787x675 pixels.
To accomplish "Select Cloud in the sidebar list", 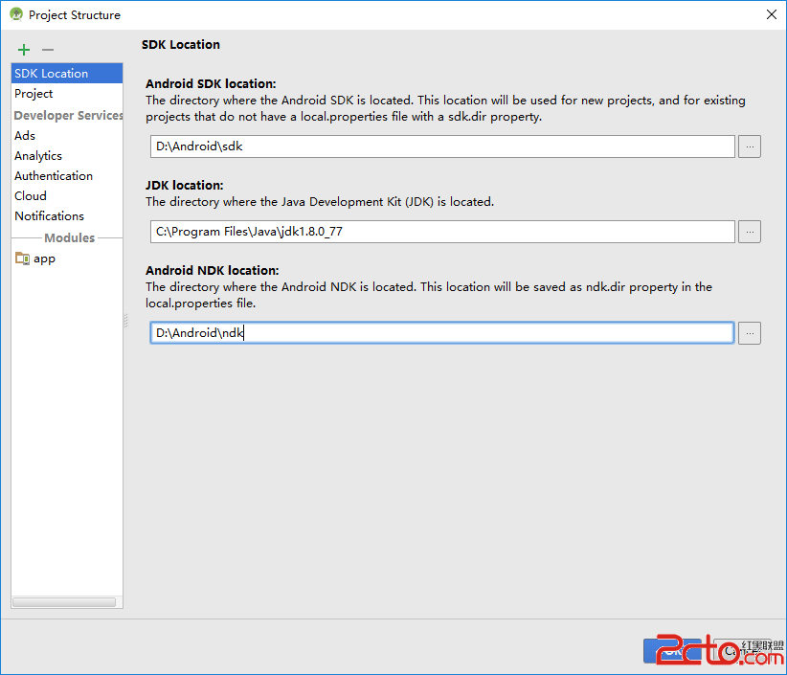I will coord(31,196).
